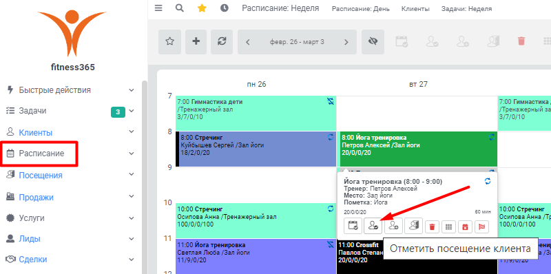Click пн 26 day header
The image size is (551, 274).
click(256, 85)
